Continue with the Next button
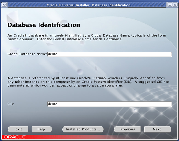The image size is (179, 141). pyautogui.click(x=158, y=129)
